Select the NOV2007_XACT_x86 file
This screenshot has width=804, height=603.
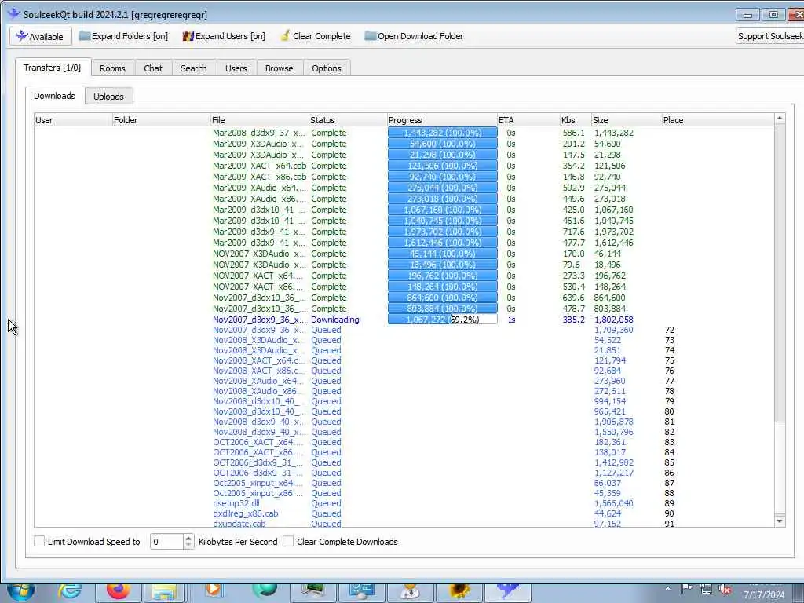[258, 287]
